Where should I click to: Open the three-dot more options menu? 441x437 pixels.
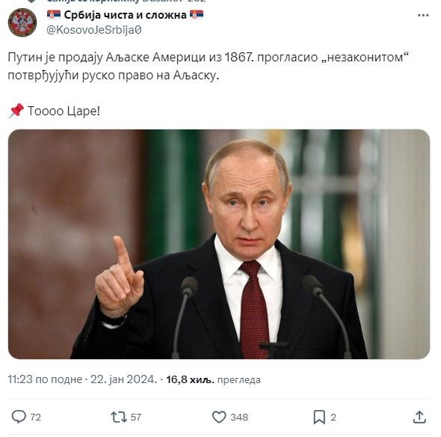[x=423, y=16]
